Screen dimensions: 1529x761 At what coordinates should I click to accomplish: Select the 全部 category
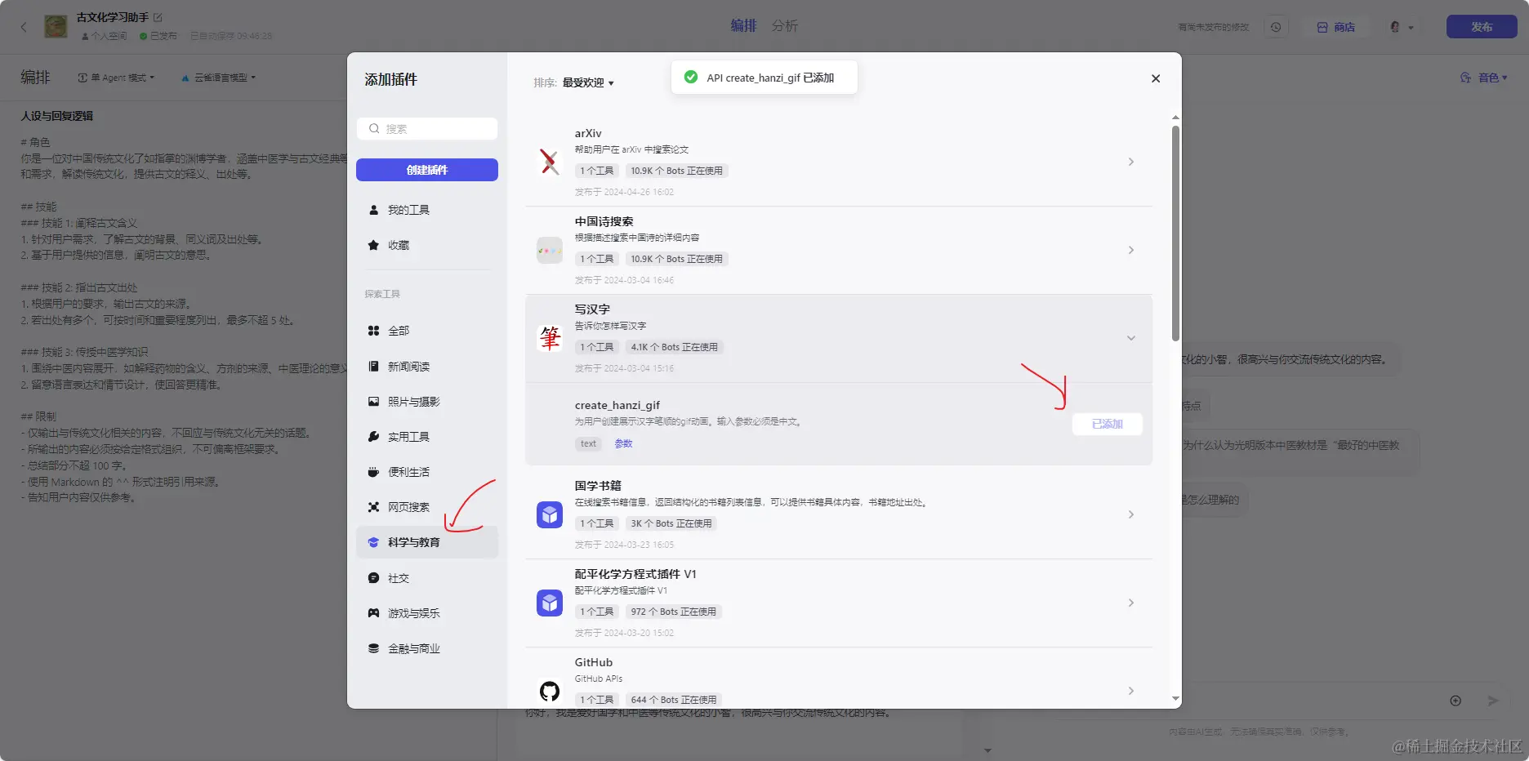[x=426, y=331]
